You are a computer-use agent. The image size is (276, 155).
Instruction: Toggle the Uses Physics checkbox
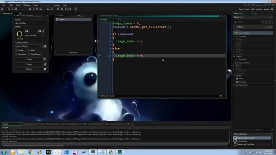[x=28, y=54]
